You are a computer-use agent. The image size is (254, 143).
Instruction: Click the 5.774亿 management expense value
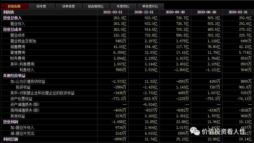click(245, 52)
